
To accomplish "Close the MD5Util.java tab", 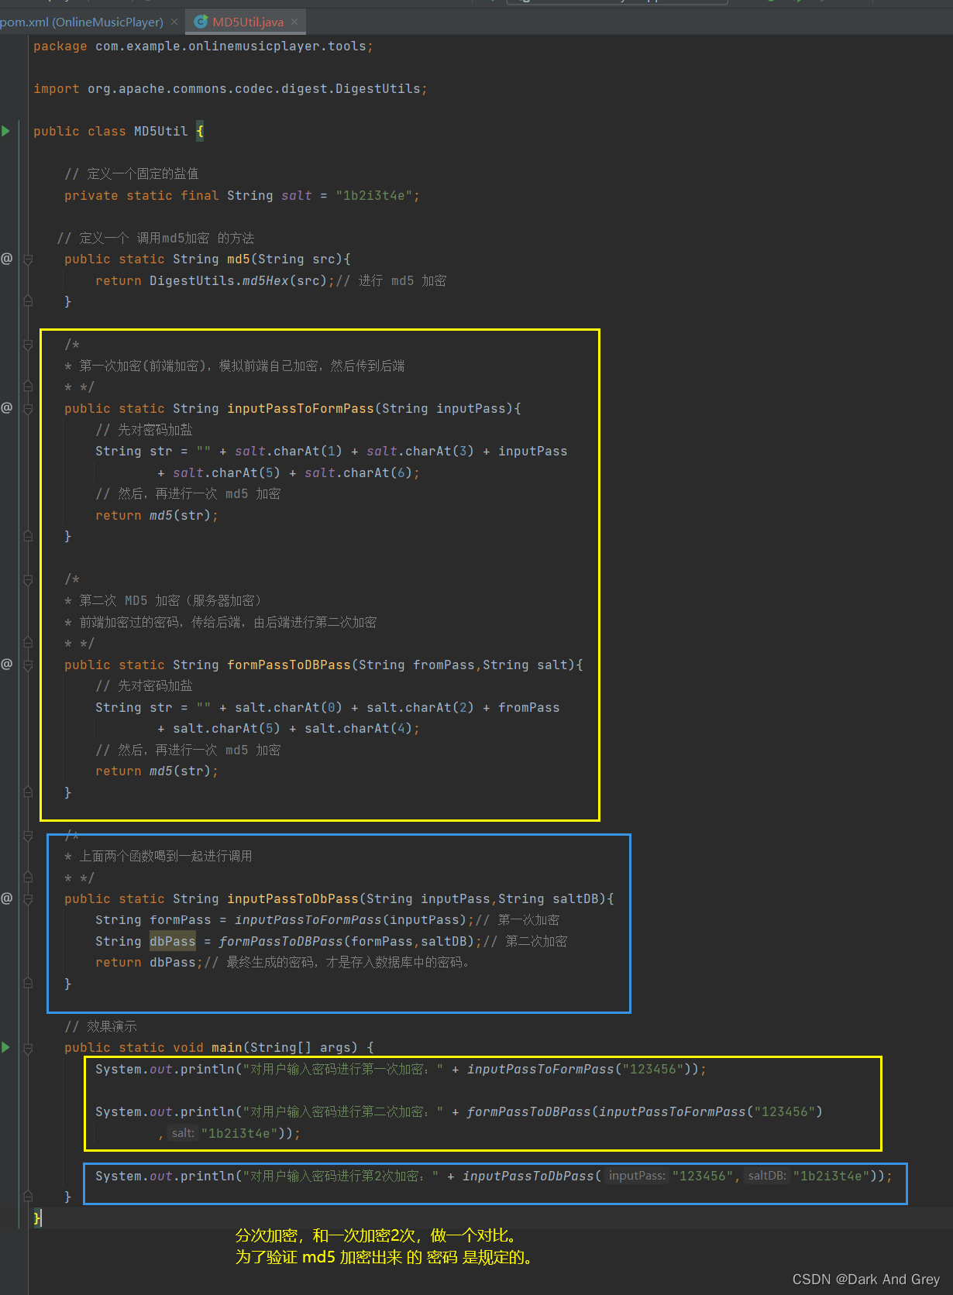I will click(x=294, y=22).
